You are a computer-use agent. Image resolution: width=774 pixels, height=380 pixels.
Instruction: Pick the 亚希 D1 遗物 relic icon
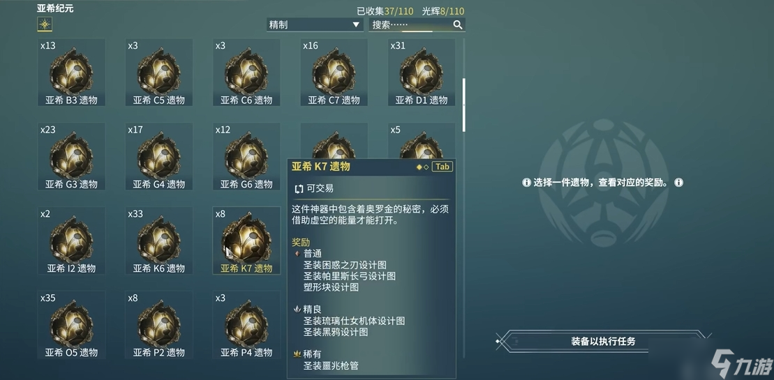(x=422, y=73)
